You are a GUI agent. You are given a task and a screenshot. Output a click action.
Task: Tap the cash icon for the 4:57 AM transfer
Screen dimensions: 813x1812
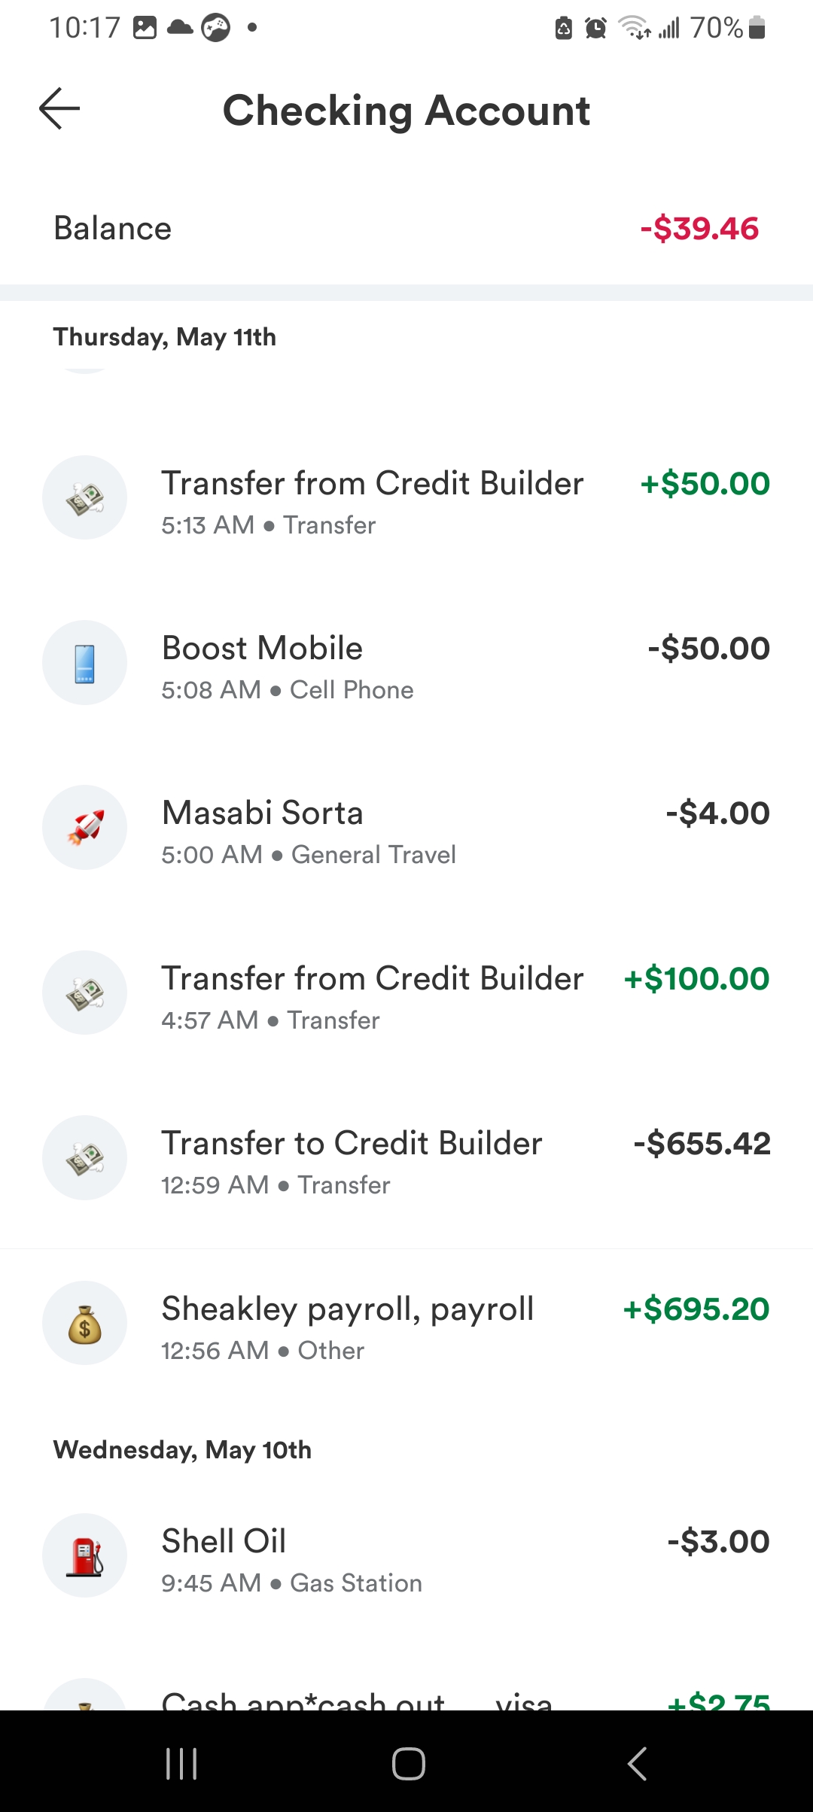click(x=84, y=993)
